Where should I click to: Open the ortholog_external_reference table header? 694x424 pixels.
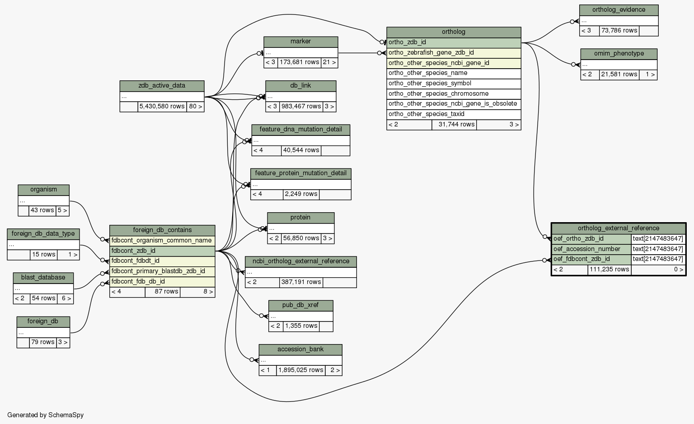pos(618,228)
